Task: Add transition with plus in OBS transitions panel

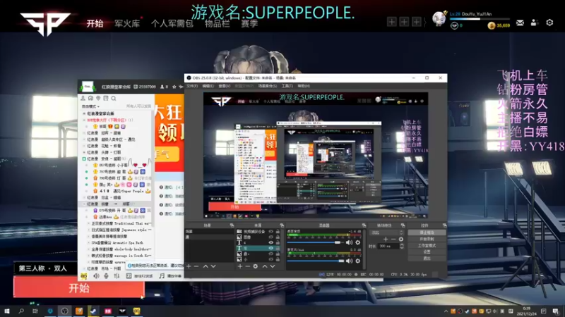Action: click(x=386, y=239)
